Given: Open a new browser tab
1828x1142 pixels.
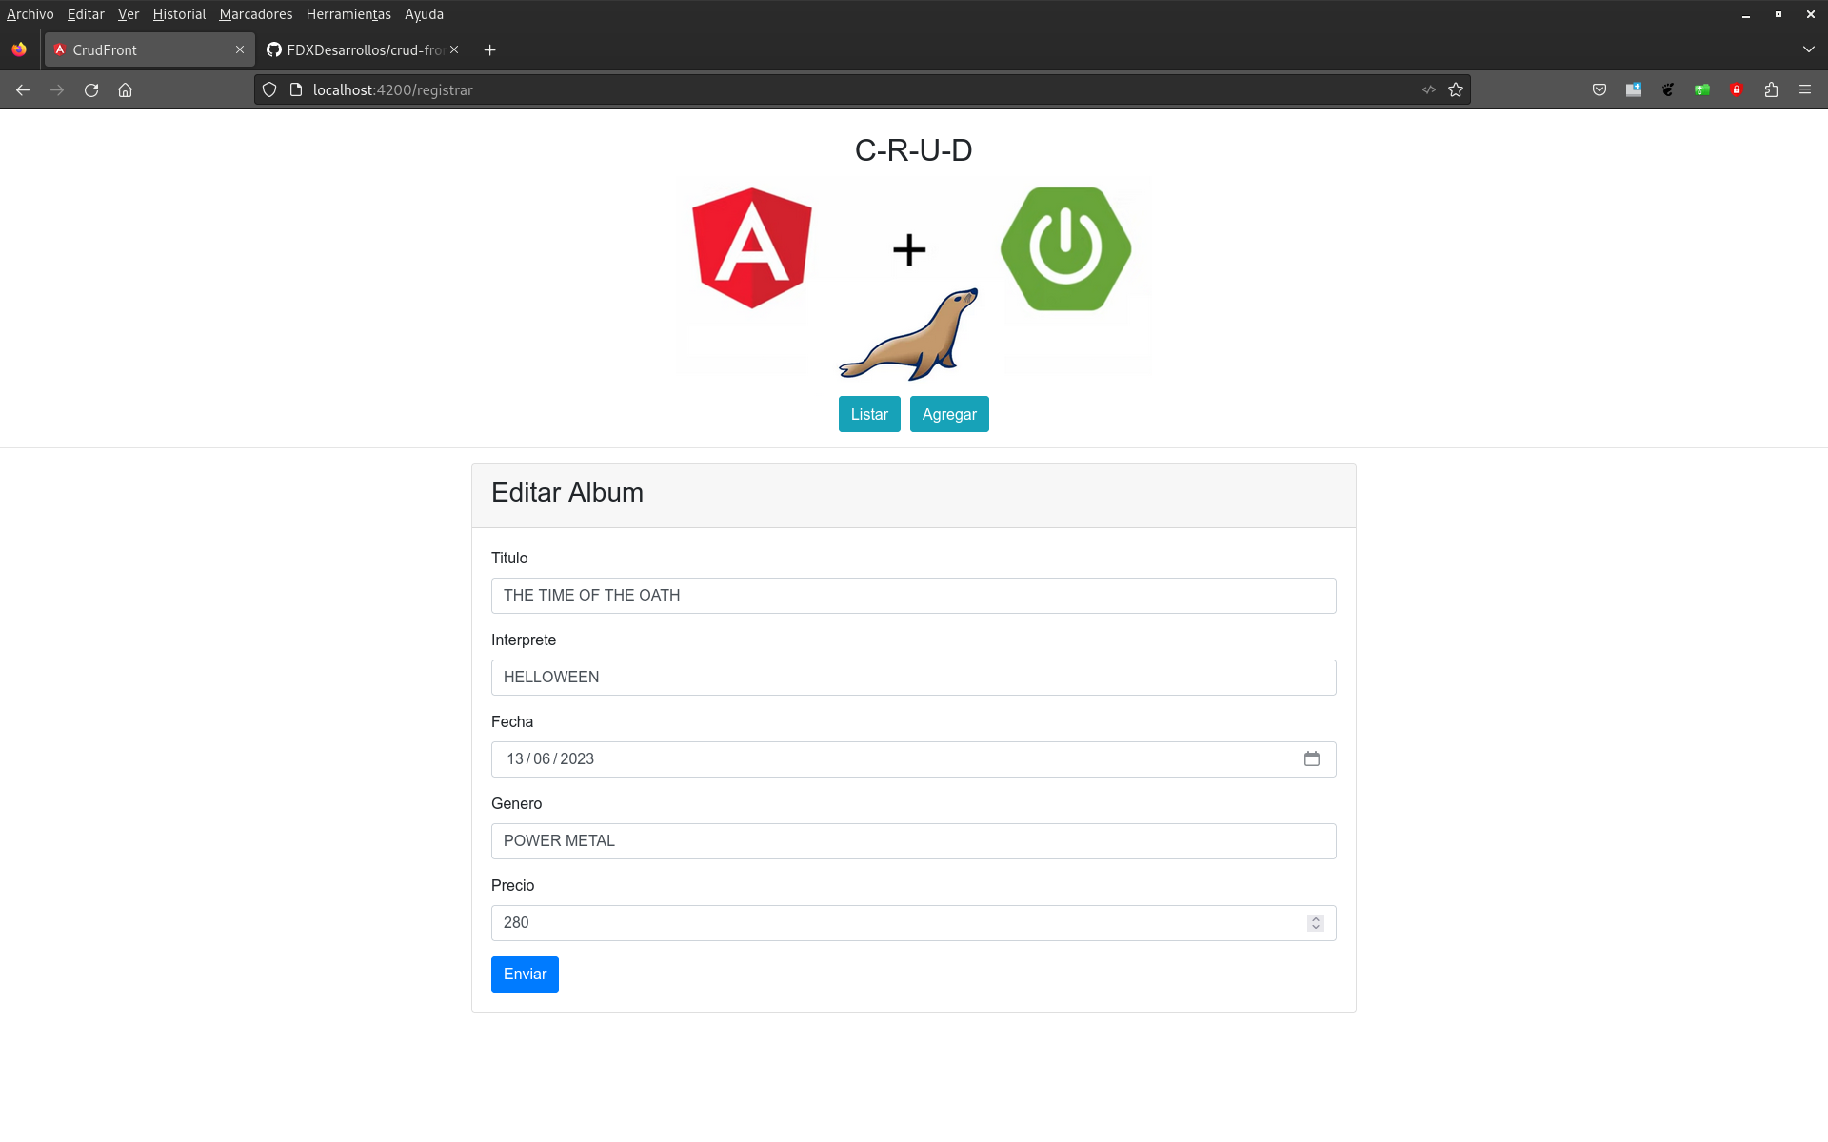Looking at the screenshot, I should point(489,50).
